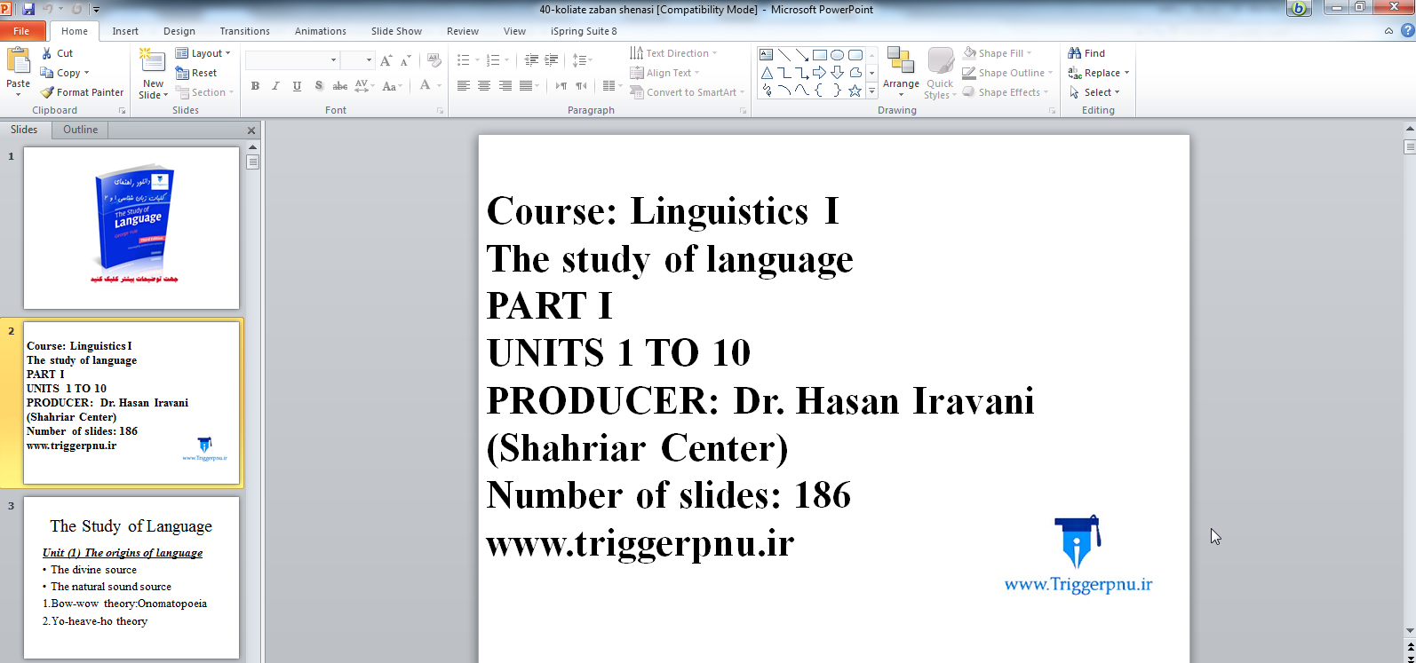1416x663 pixels.
Task: Select slide 3 thumbnail The Study of Language
Action: point(131,578)
